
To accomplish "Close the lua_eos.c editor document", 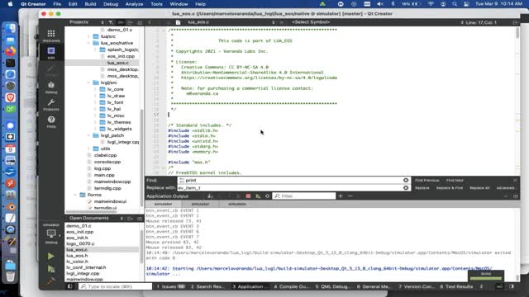I will 282,22.
